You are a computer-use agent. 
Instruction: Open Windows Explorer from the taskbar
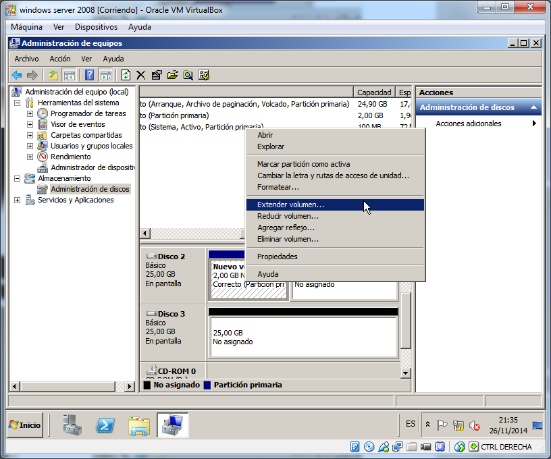pos(139,425)
